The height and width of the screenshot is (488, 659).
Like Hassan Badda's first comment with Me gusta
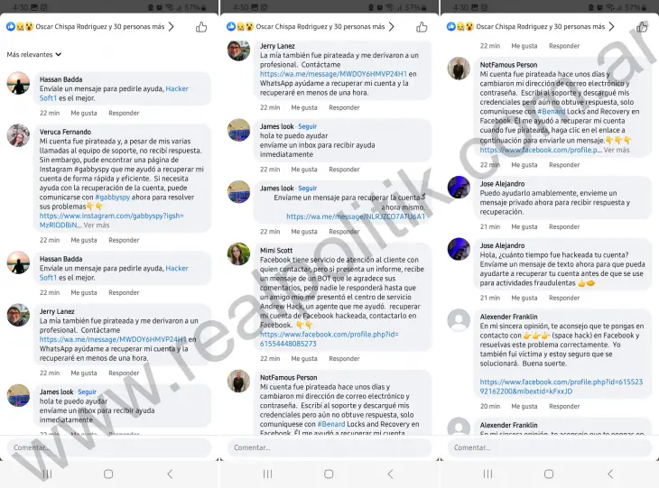click(84, 113)
